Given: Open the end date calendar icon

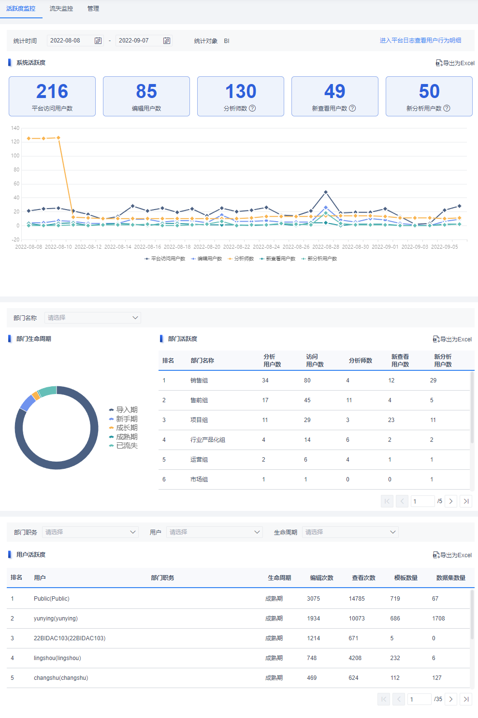Looking at the screenshot, I should pyautogui.click(x=167, y=41).
